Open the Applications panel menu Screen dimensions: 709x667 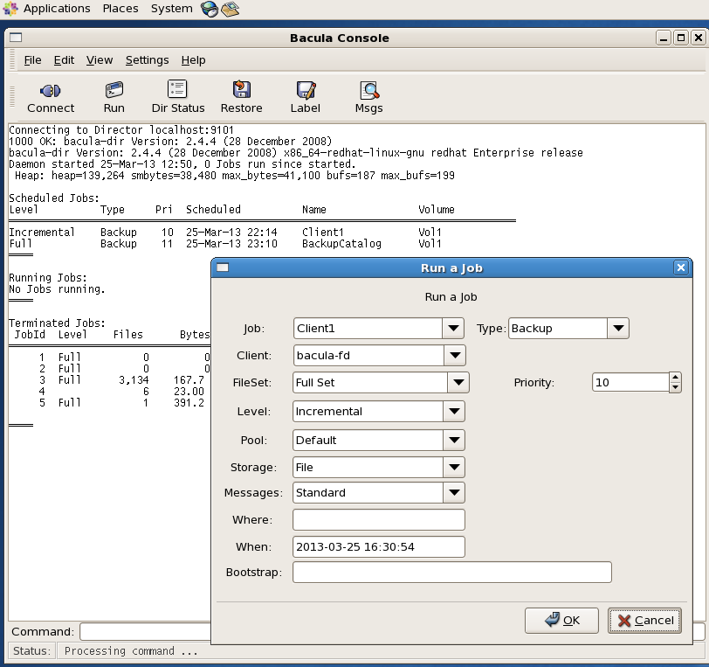click(x=57, y=9)
